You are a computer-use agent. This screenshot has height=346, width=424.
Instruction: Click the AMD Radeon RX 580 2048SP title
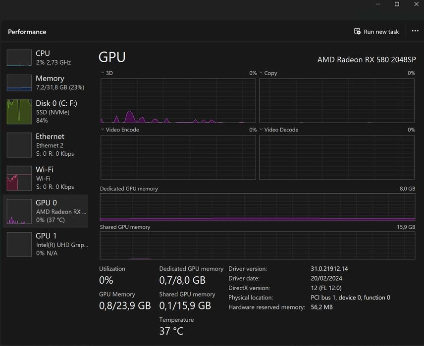[x=367, y=59]
